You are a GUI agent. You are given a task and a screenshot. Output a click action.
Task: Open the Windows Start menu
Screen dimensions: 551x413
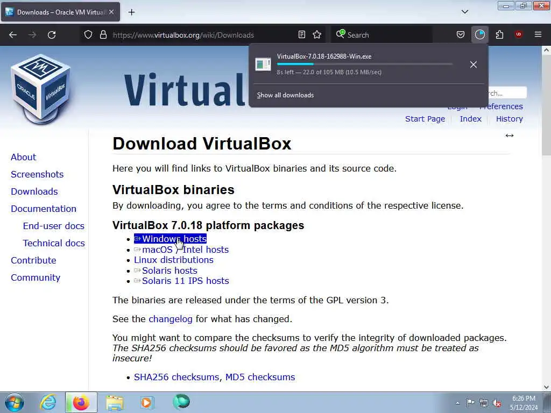(x=15, y=403)
